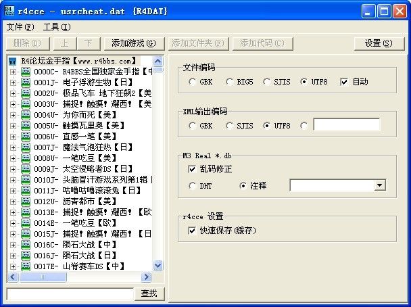Click game icon beside 0008U- 一笔吃豆
The height and width of the screenshot is (307, 411).
click(x=26, y=158)
